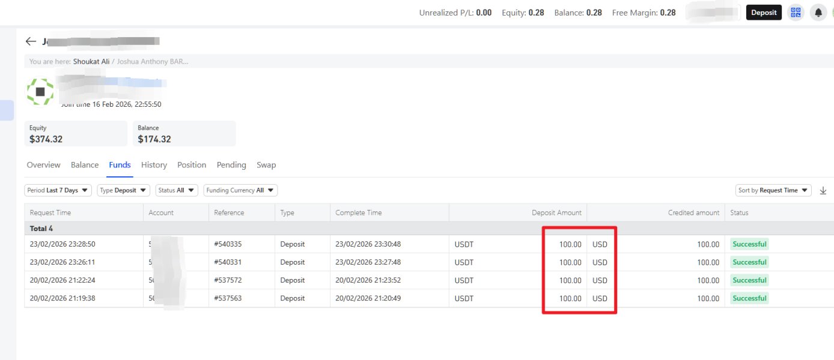834x360 pixels.
Task: Click the download export icon
Action: click(823, 190)
